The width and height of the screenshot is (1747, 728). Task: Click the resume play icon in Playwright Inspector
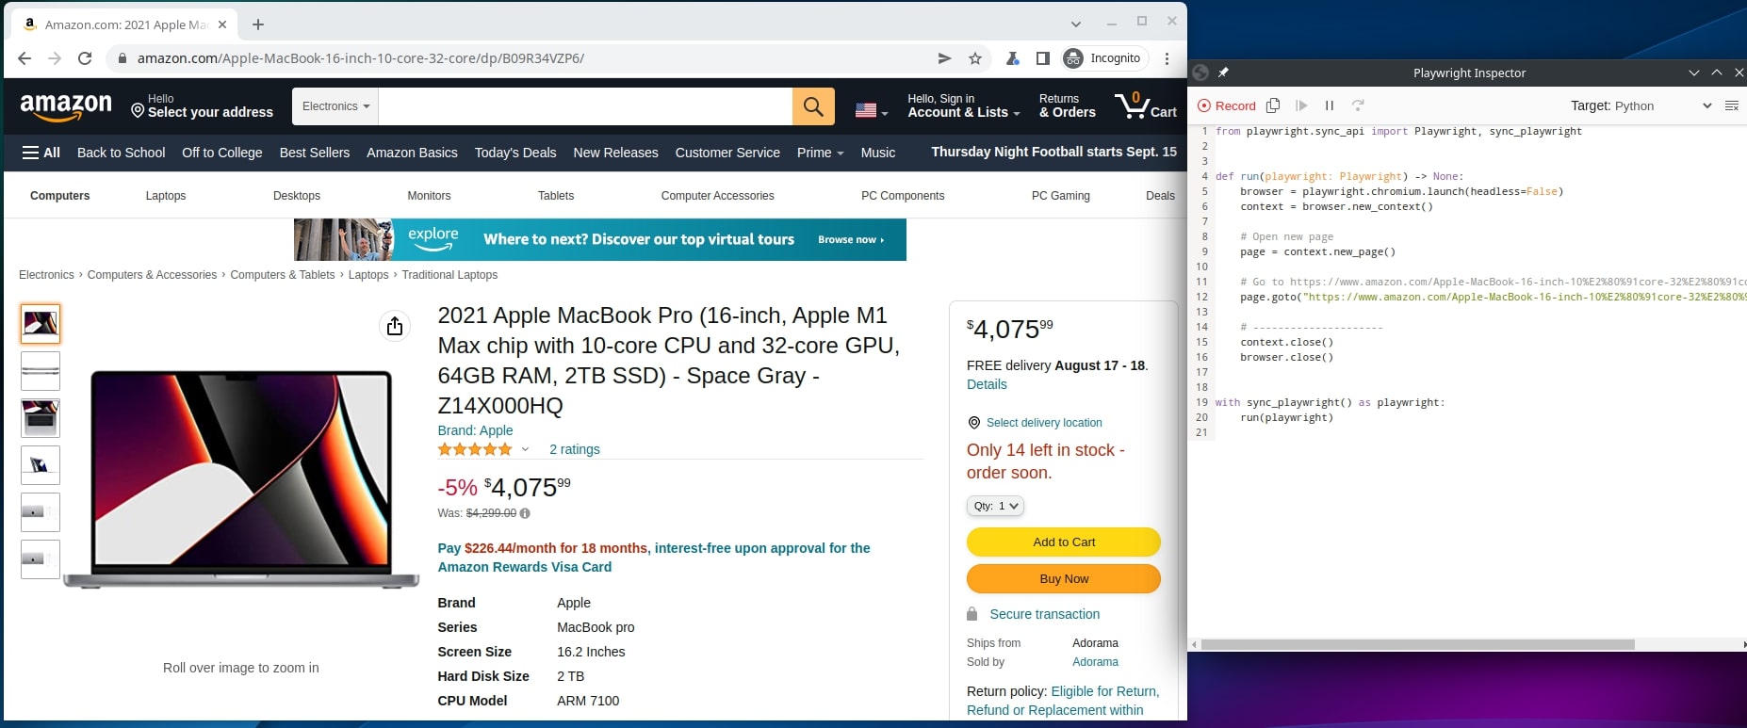pos(1301,105)
